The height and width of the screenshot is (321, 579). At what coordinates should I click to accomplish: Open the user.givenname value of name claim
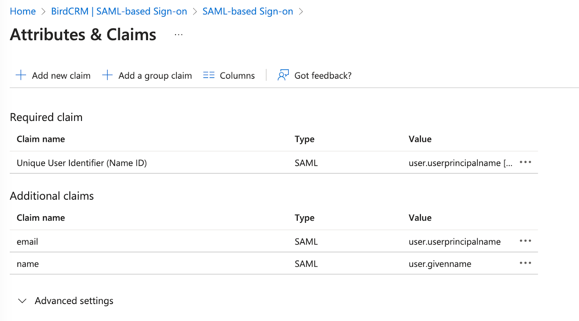(x=440, y=264)
